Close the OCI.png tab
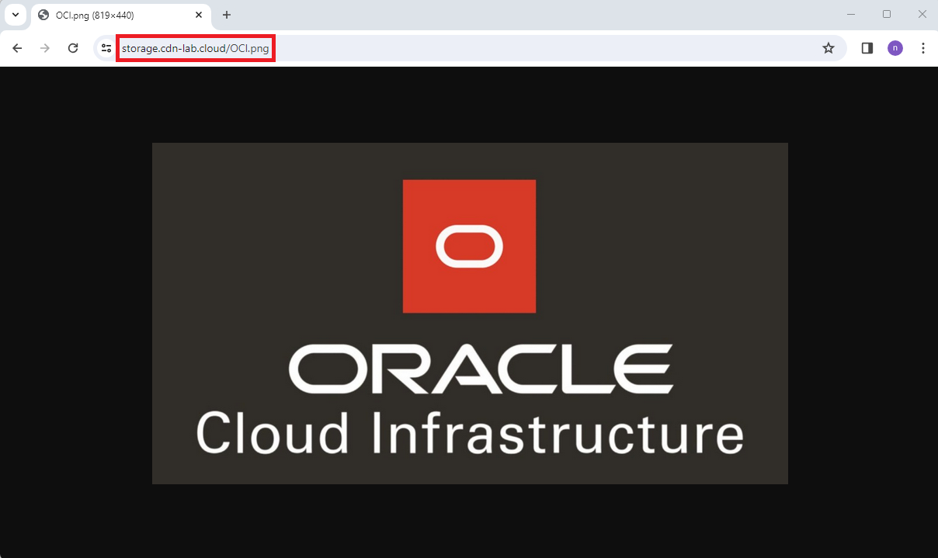 tap(199, 15)
